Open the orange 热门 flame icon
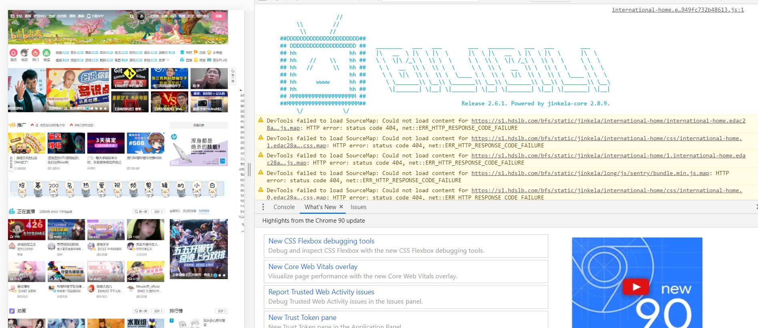 point(36,53)
